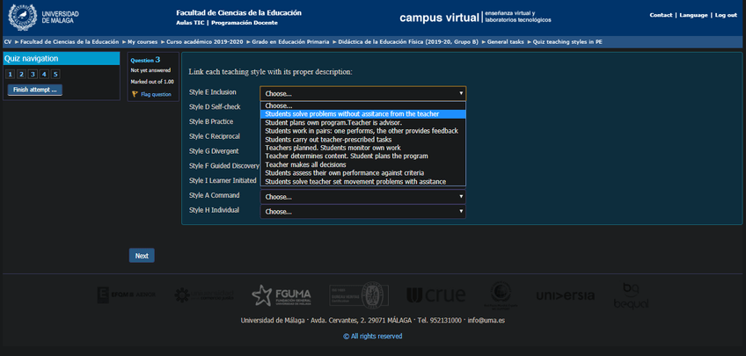Screen dimensions: 746x356
Task: Click the crue logo in footer
Action: pyautogui.click(x=436, y=295)
